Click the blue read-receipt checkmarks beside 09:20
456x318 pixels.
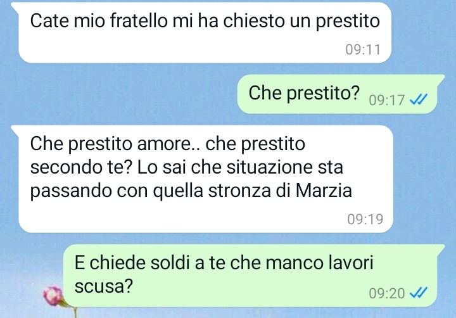(x=419, y=293)
